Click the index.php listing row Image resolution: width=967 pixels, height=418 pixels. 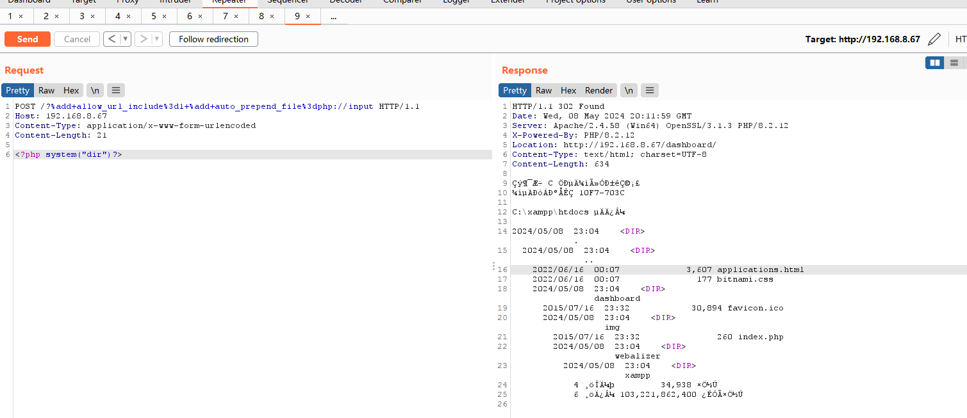668,337
